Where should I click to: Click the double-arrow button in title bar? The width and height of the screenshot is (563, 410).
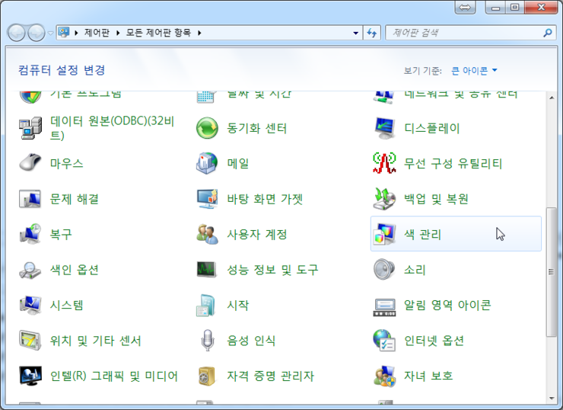click(x=465, y=7)
